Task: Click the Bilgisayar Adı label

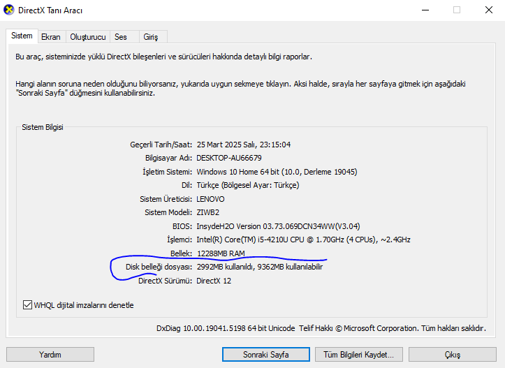Action: [x=168, y=158]
